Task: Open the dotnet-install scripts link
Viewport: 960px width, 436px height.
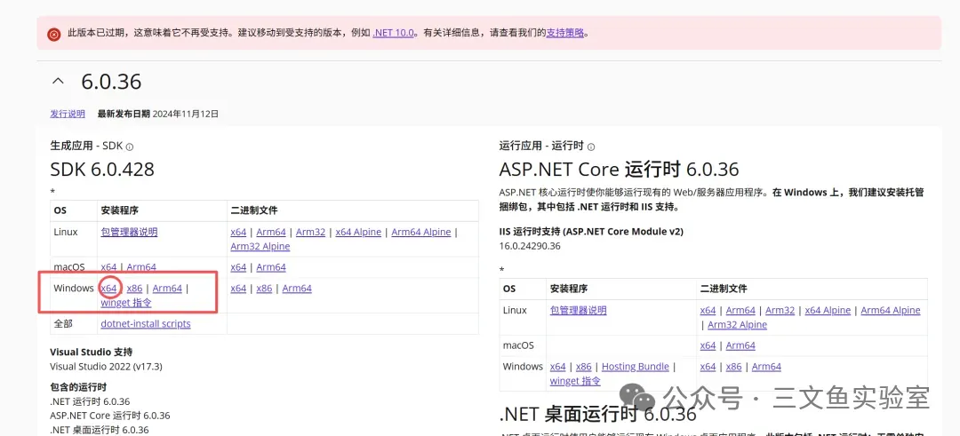Action: tap(146, 323)
